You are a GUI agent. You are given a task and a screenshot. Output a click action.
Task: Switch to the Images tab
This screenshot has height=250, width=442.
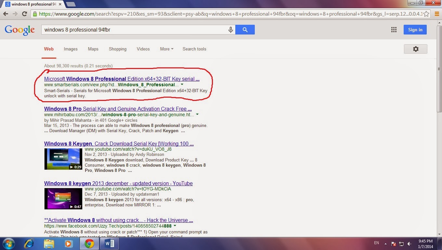(71, 49)
